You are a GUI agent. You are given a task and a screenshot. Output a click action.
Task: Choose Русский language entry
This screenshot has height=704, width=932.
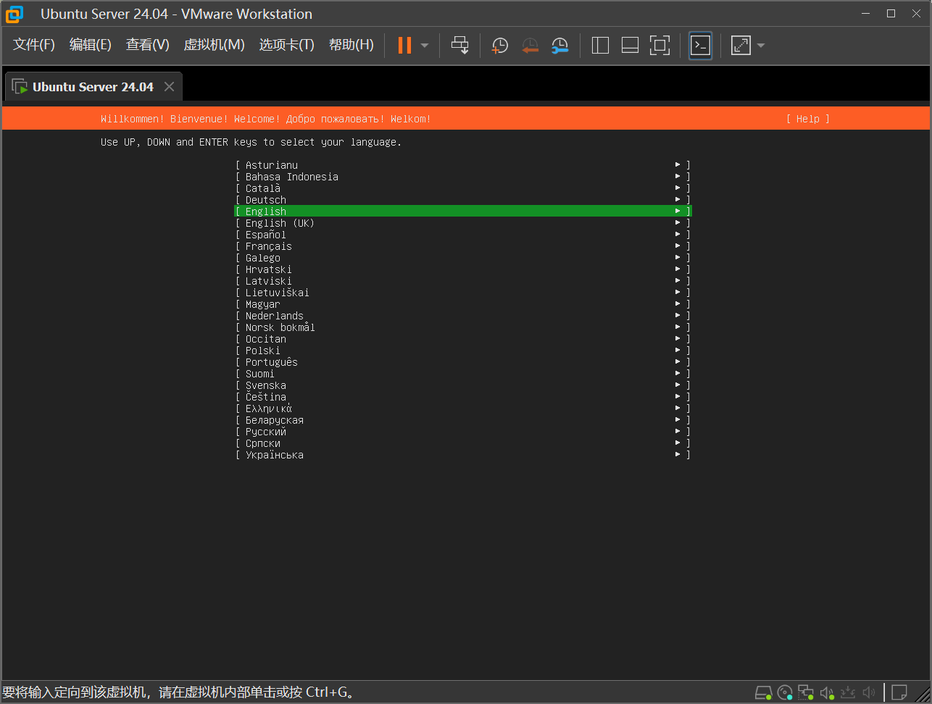pyautogui.click(x=463, y=432)
